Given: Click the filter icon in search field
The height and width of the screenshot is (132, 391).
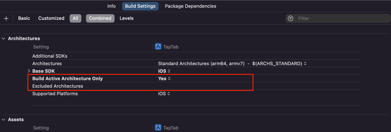Looking at the screenshot, I should click(x=290, y=19).
